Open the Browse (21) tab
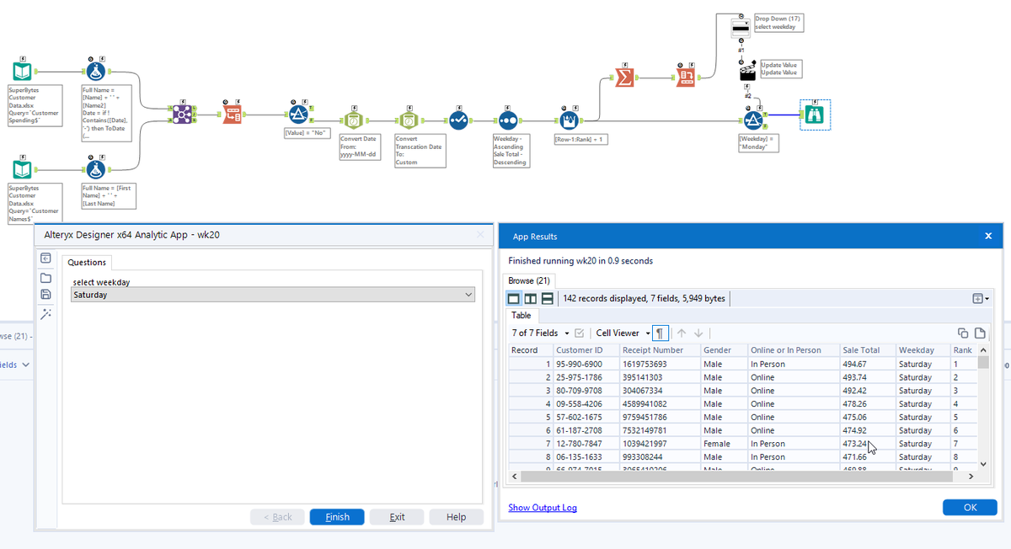The image size is (1011, 549). point(529,280)
